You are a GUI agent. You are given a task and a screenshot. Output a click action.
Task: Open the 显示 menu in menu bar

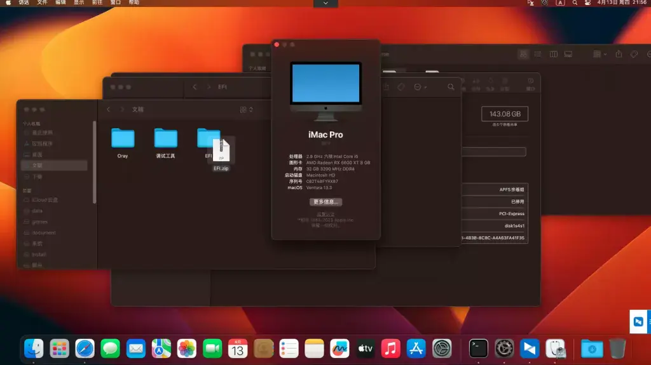point(79,3)
